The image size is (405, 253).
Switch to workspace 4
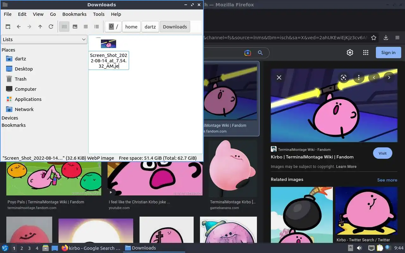pyautogui.click(x=37, y=248)
